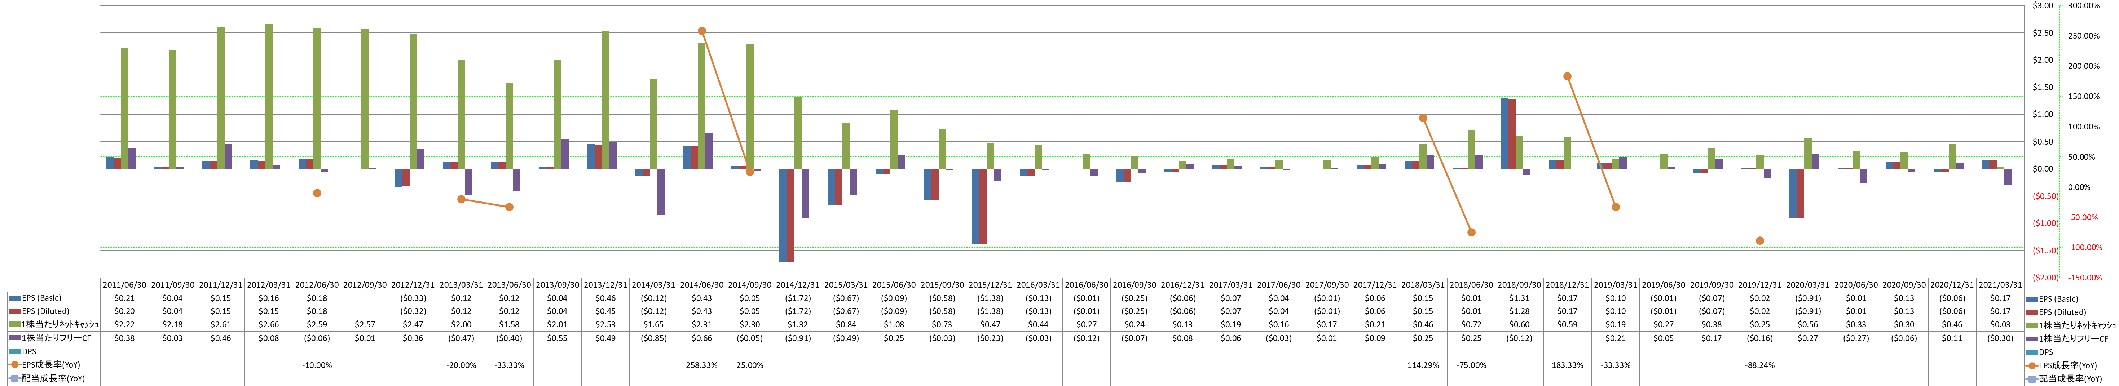The width and height of the screenshot is (2119, 386).
Task: Click the ($0.85) free cash flow cell
Action: [653, 338]
